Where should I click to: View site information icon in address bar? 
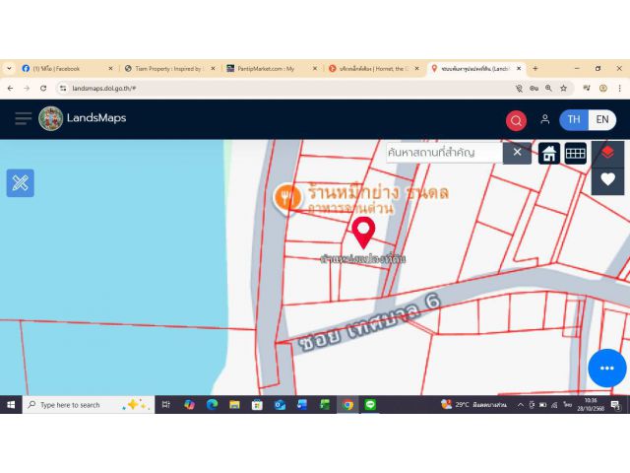tap(63, 88)
